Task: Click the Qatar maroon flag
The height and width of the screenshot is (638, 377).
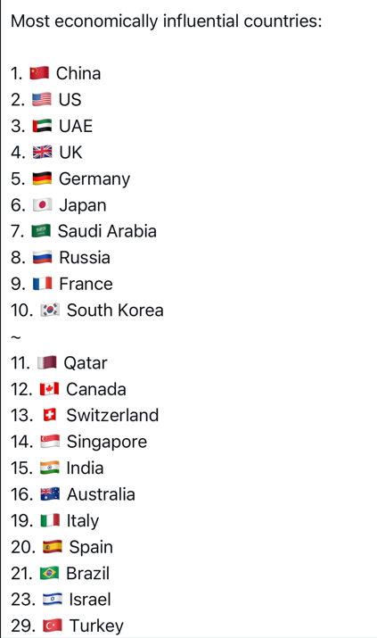Action: tap(46, 362)
